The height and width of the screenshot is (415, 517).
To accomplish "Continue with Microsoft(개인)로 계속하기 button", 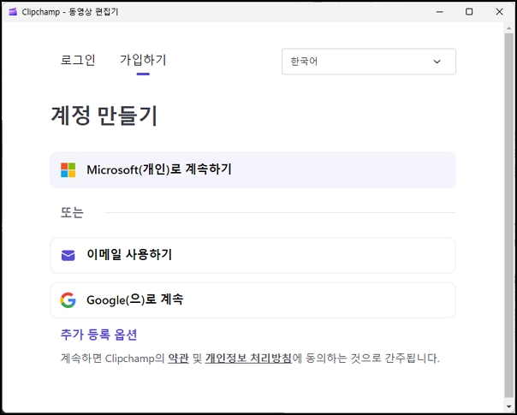I will click(253, 170).
